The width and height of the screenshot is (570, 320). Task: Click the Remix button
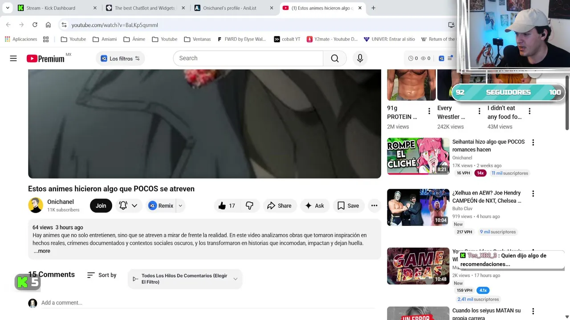click(161, 206)
